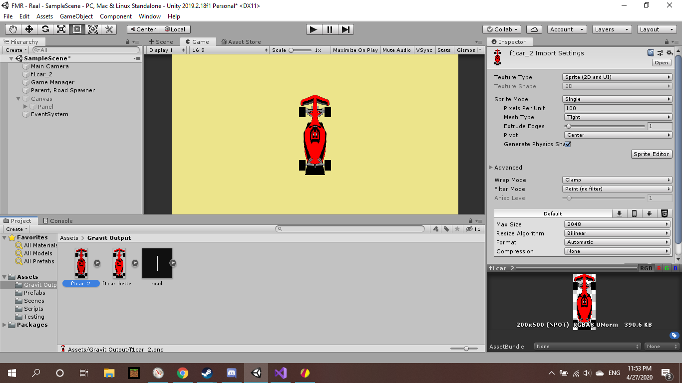This screenshot has width=682, height=383.
Task: Click the Project search-by-label tag icon
Action: pos(446,229)
